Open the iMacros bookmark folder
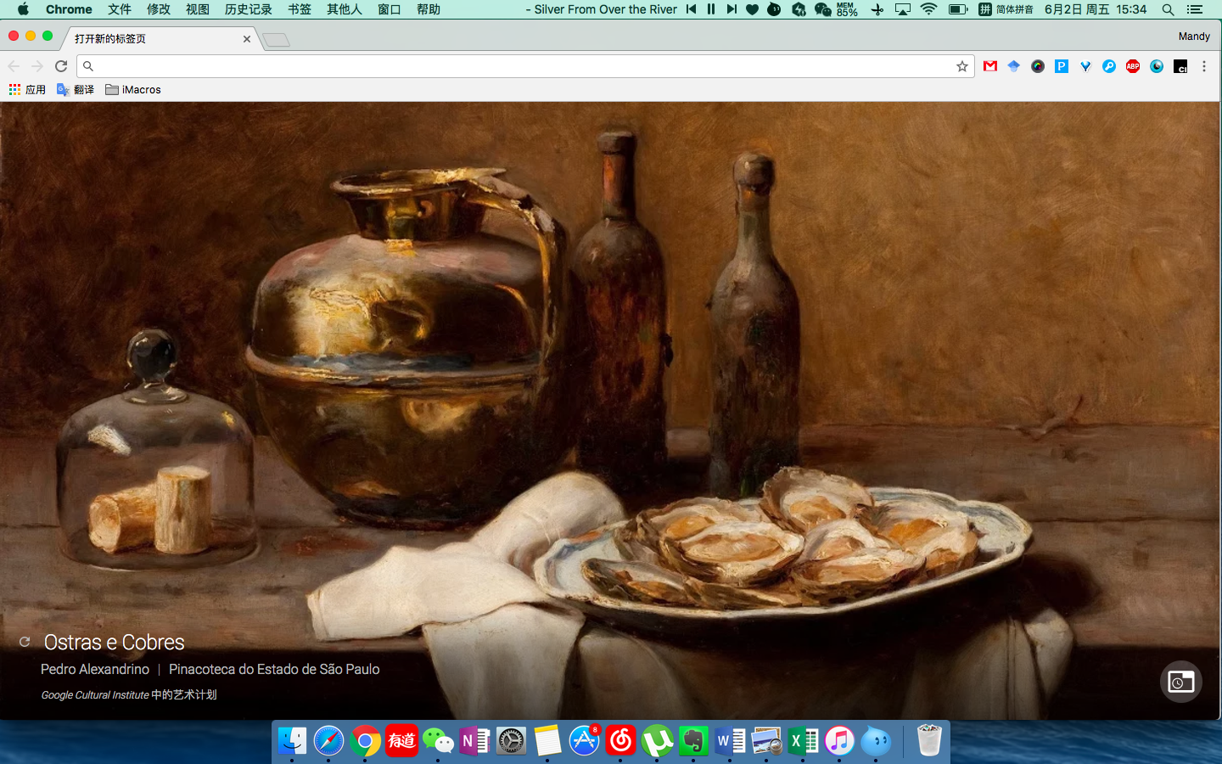1222x764 pixels. (x=133, y=89)
